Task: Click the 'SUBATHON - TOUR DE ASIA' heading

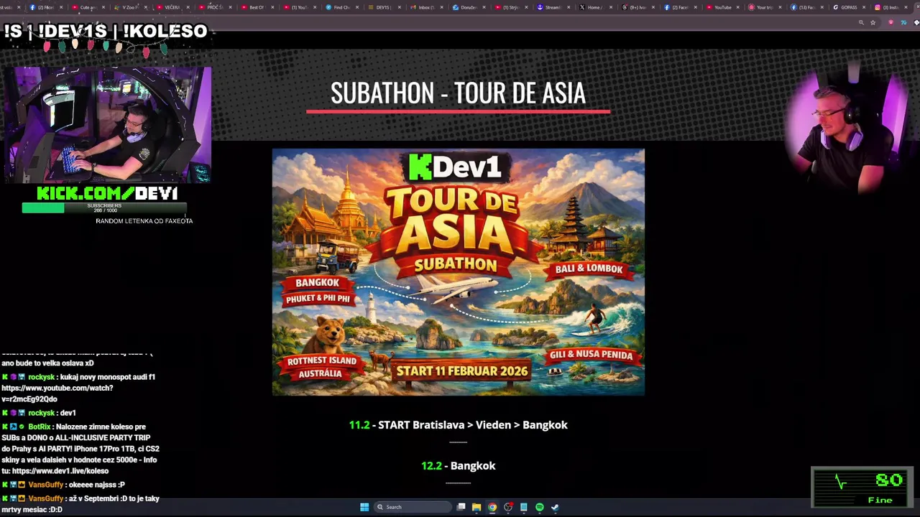Action: point(458,93)
